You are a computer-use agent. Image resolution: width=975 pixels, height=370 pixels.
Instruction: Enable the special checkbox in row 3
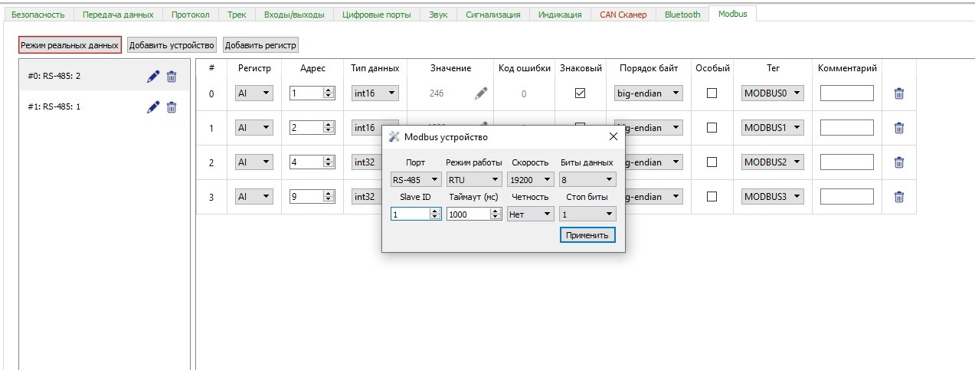(712, 197)
